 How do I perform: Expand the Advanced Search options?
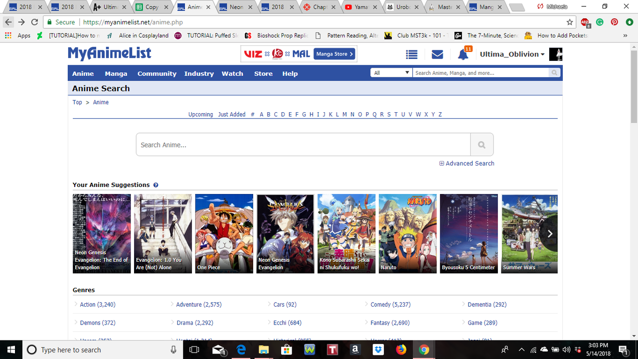click(467, 164)
